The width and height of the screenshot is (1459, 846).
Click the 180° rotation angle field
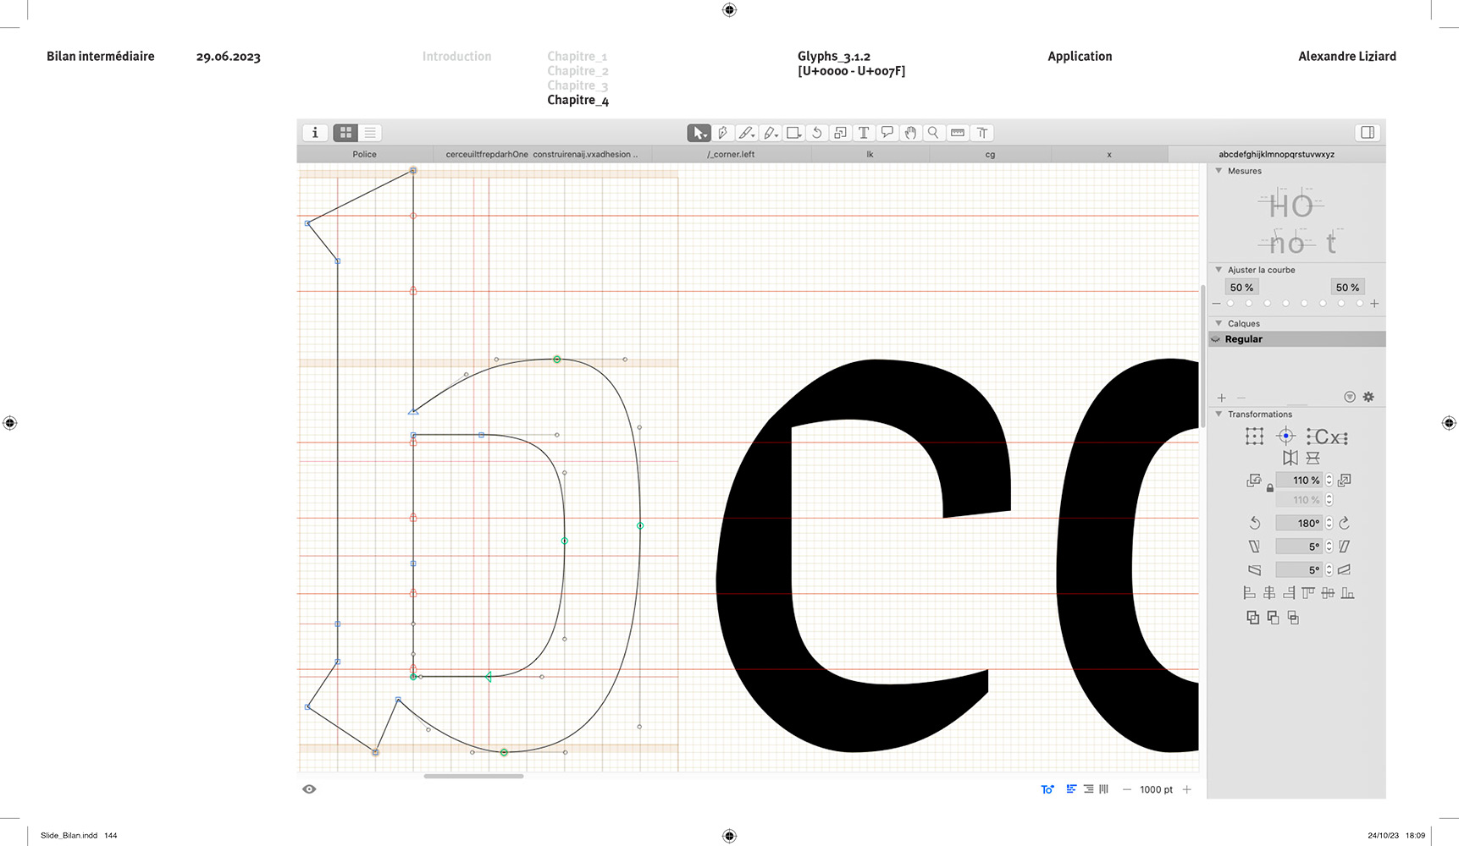(x=1300, y=523)
